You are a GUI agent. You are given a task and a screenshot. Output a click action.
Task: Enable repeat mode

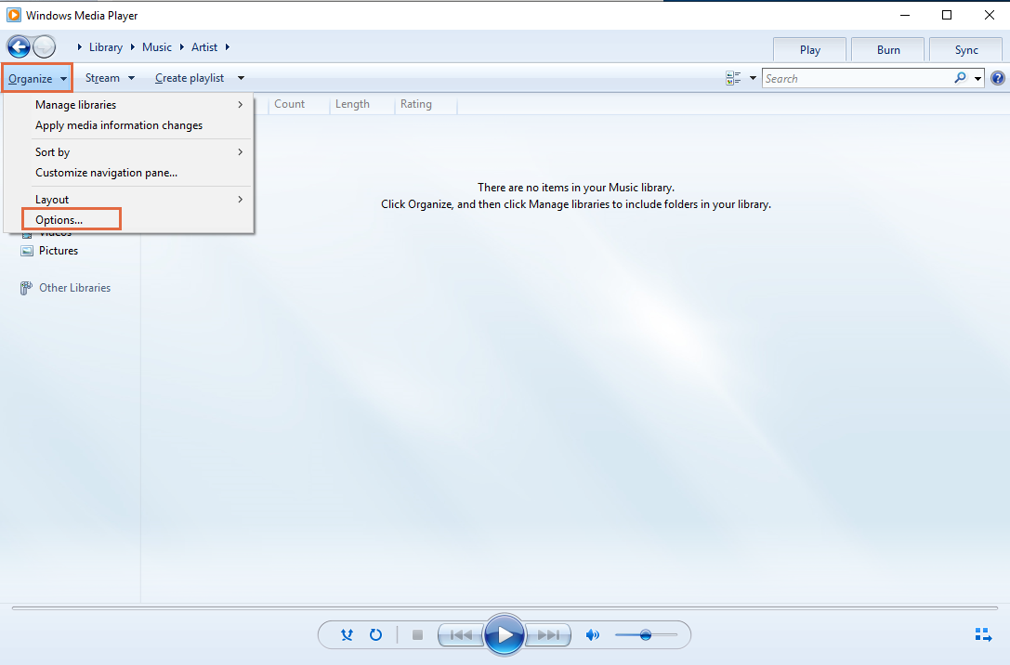tap(375, 634)
